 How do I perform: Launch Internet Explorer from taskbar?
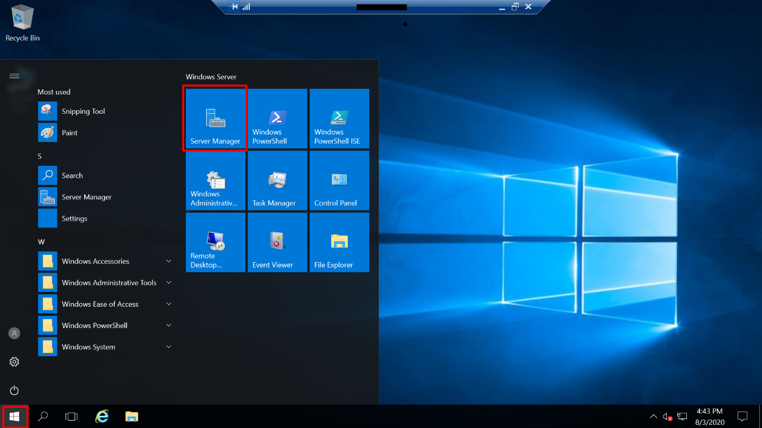(x=102, y=416)
